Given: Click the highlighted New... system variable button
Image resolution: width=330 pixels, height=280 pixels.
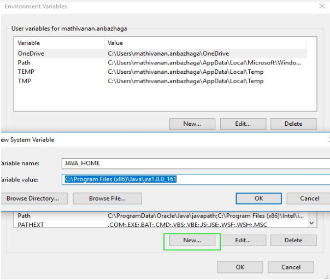Looking at the screenshot, I should [x=192, y=240].
